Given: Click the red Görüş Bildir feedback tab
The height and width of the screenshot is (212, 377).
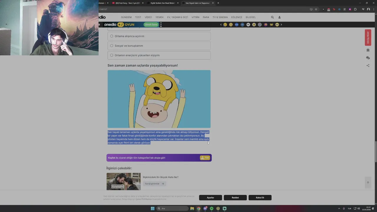Looking at the screenshot, I should pyautogui.click(x=368, y=37).
